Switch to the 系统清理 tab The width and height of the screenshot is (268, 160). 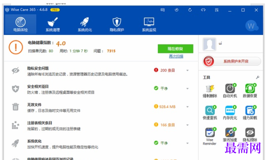coord(53,24)
